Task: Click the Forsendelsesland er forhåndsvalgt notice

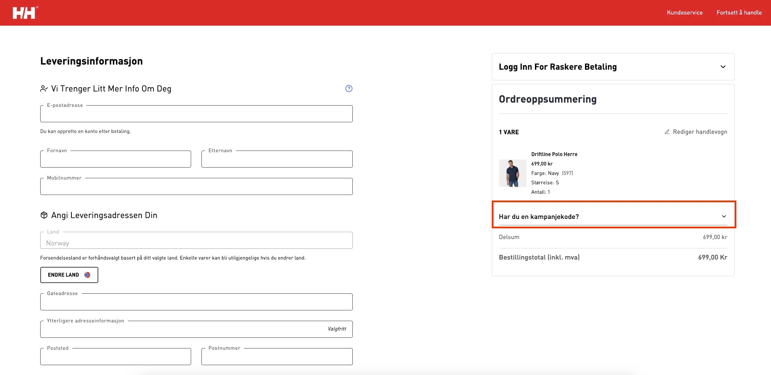Action: (173, 258)
